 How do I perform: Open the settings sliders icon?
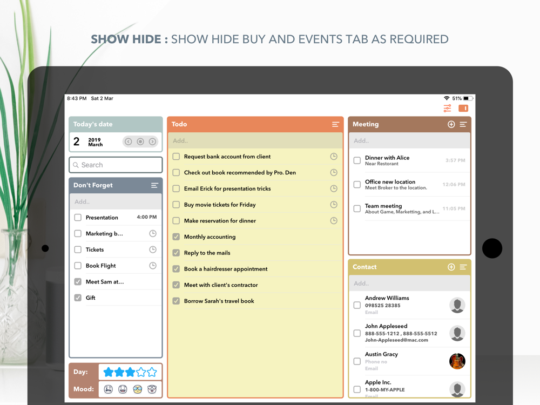[x=447, y=109]
